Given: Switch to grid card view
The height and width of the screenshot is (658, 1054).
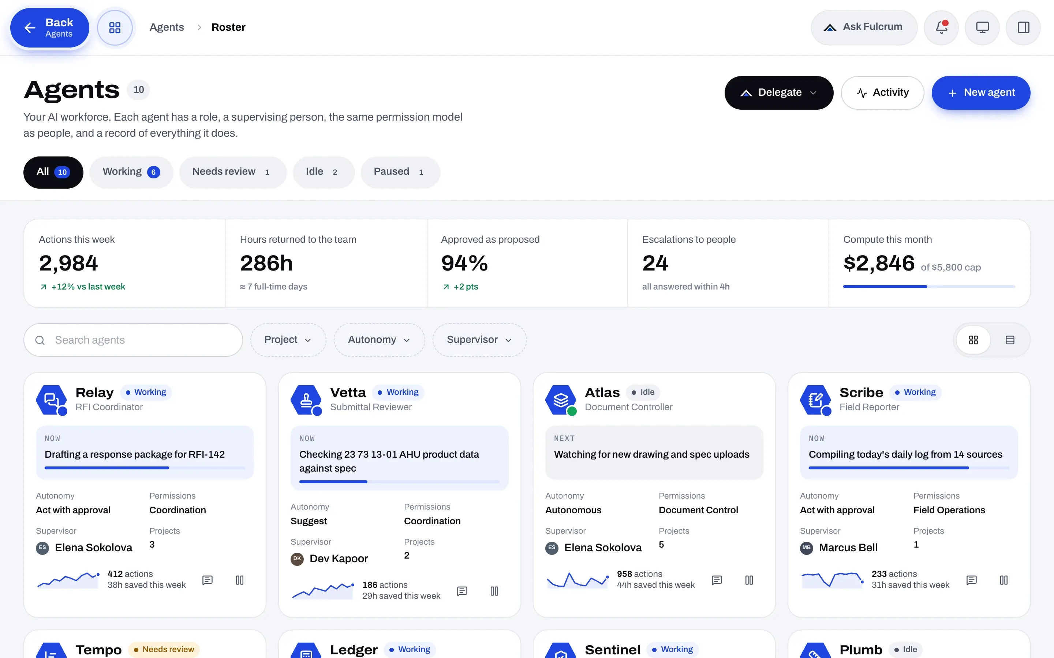Looking at the screenshot, I should [973, 340].
